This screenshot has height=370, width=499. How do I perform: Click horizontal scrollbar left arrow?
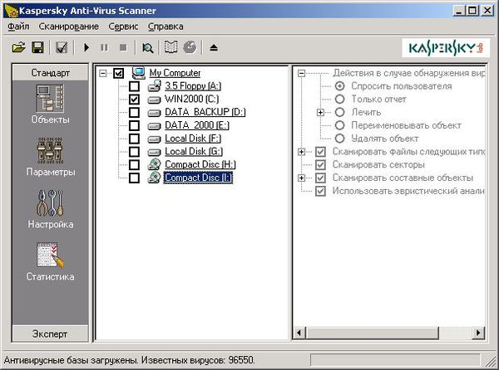pyautogui.click(x=299, y=333)
